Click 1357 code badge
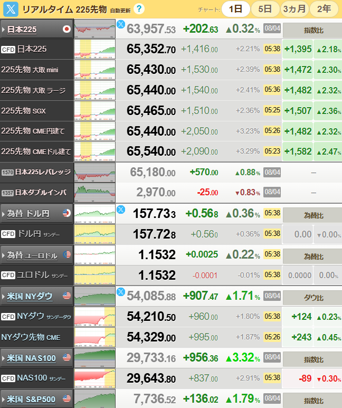This screenshot has width=342, height=408. [7, 193]
